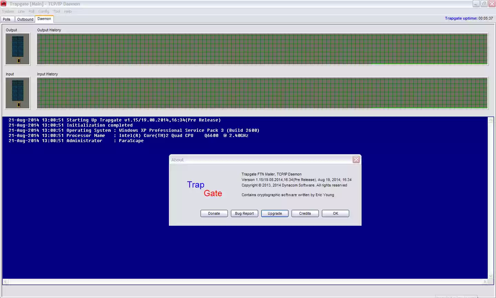
Task: Close the About dialog
Action: pos(356,159)
